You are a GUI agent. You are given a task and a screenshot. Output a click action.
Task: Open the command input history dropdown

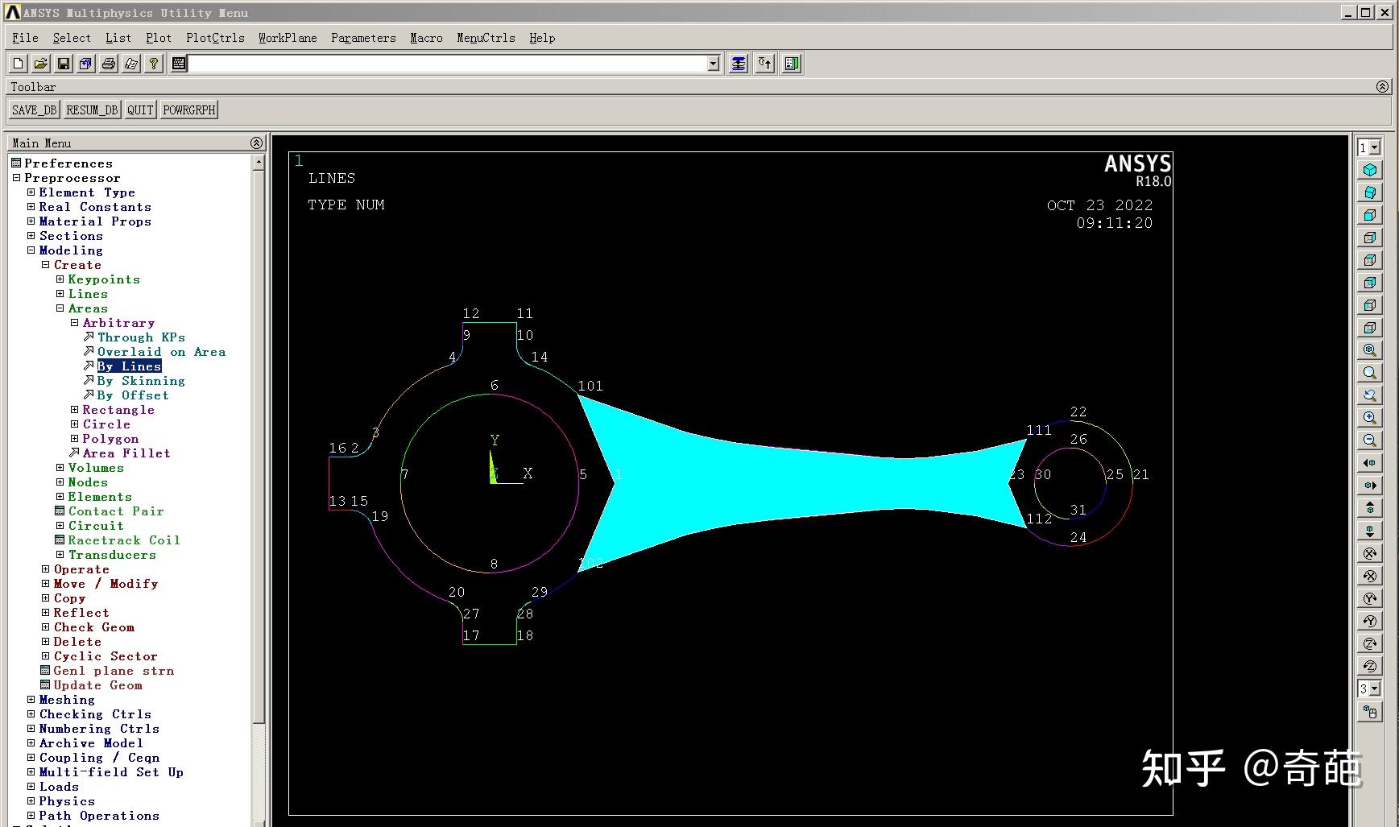pyautogui.click(x=713, y=64)
